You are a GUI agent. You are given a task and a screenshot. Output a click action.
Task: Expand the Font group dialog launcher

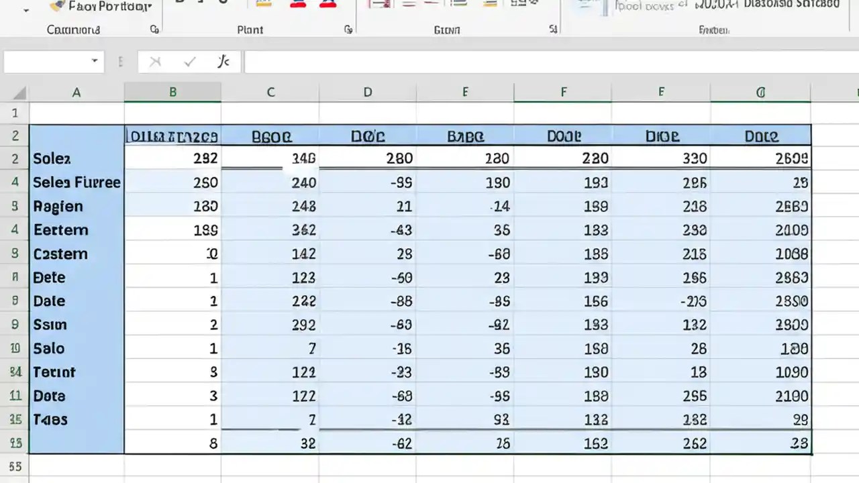pos(348,30)
